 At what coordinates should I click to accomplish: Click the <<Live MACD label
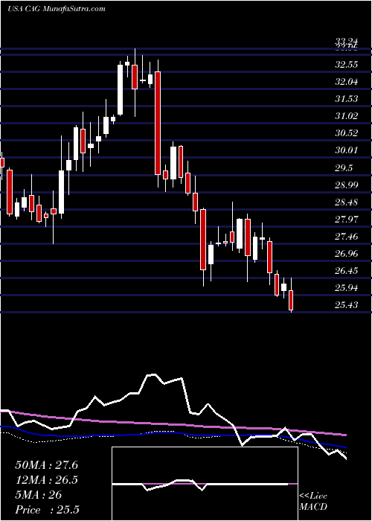pos(313,502)
